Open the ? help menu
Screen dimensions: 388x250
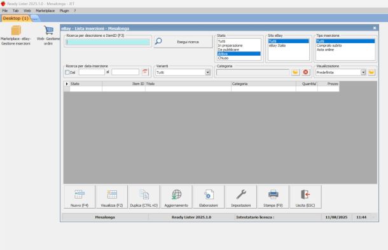(74, 11)
